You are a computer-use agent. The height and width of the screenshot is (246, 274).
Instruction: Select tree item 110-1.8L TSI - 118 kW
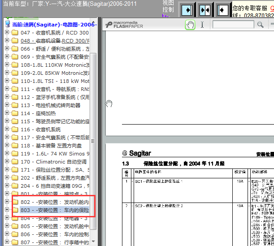55,81
